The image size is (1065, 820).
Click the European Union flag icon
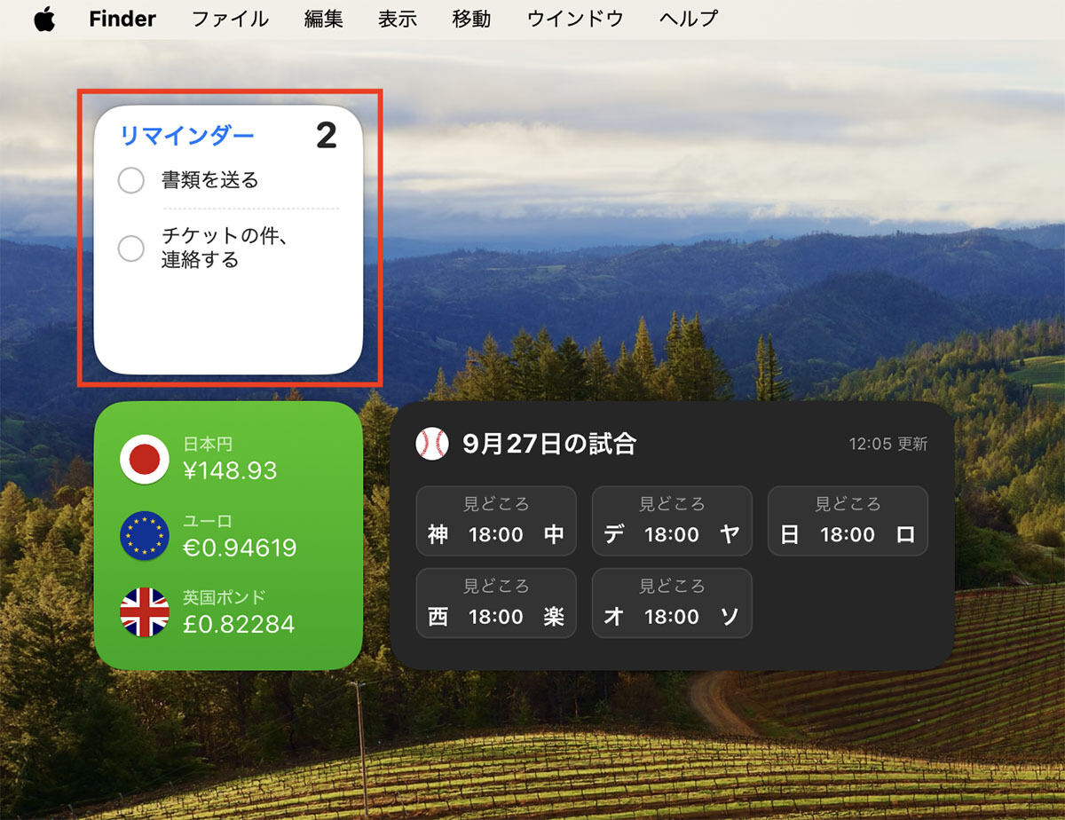pos(145,536)
